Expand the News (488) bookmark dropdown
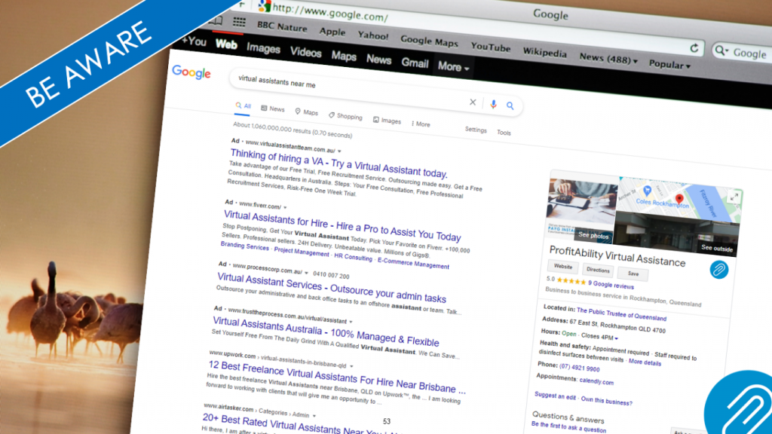772x434 pixels. click(x=608, y=59)
